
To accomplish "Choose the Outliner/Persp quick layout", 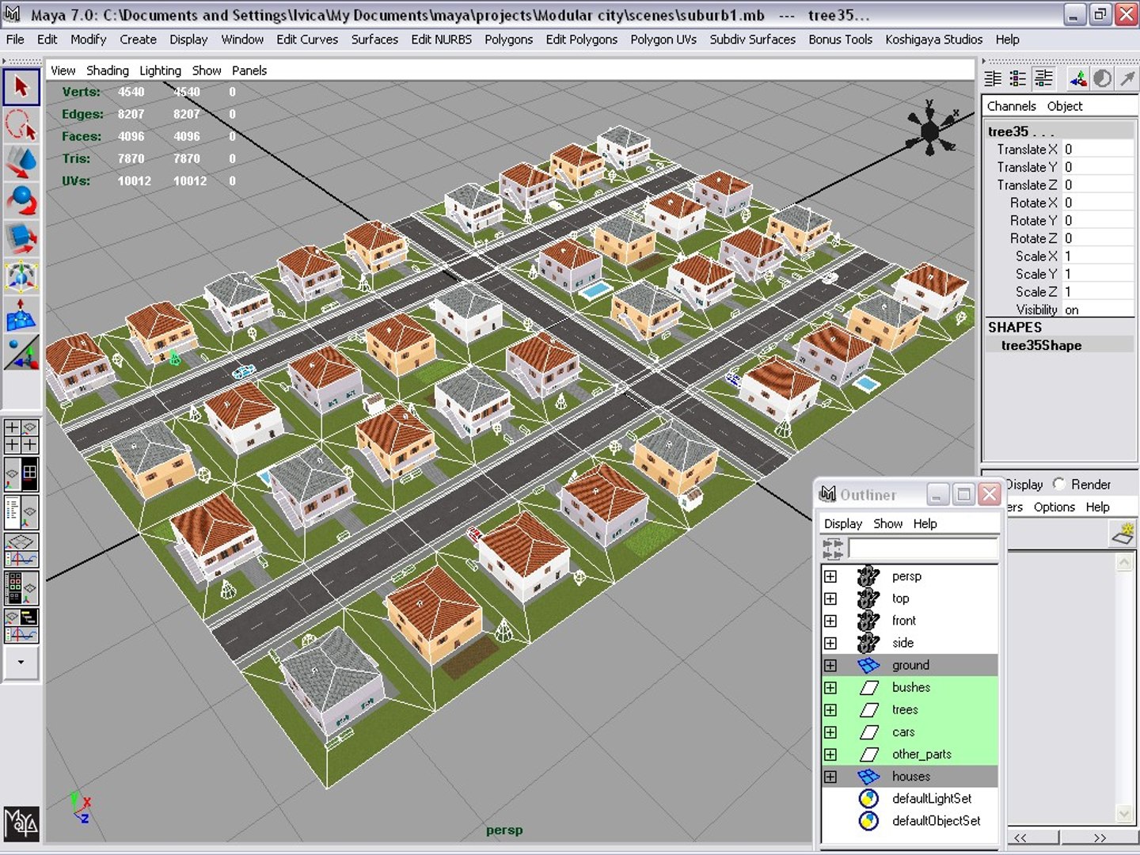I will click(x=21, y=512).
